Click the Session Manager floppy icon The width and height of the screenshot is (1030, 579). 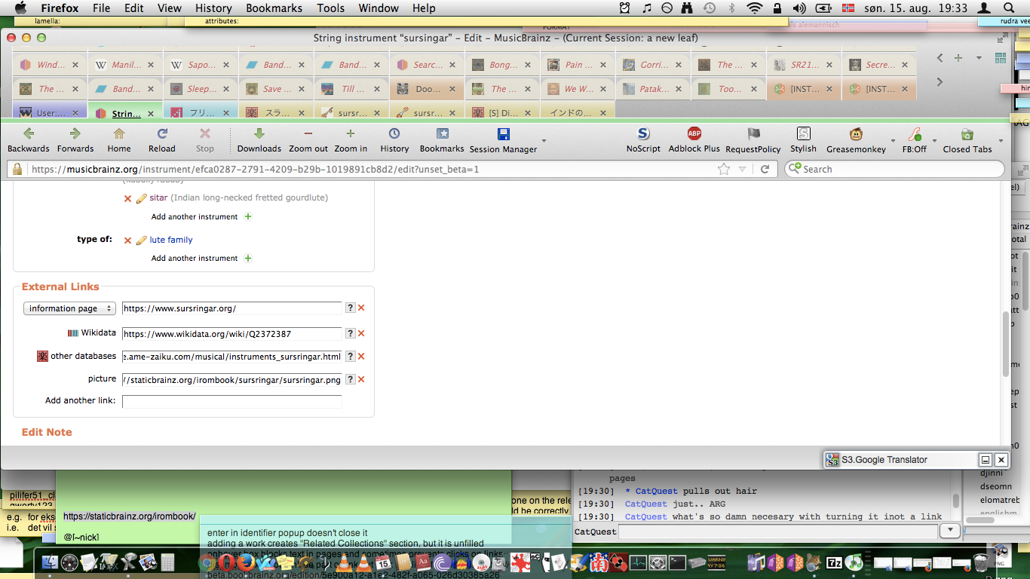click(504, 134)
